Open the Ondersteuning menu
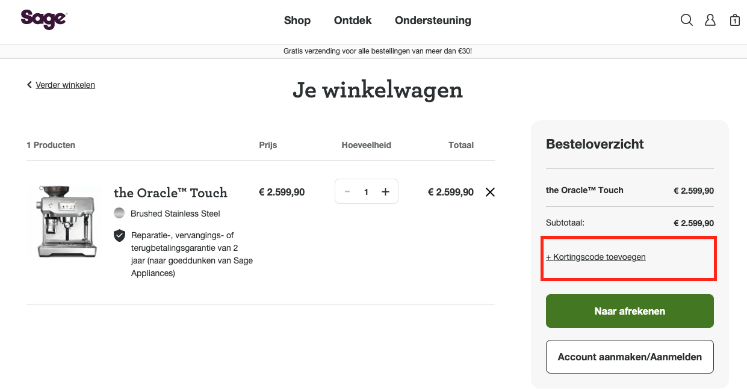The height and width of the screenshot is (391, 747). pyautogui.click(x=433, y=20)
